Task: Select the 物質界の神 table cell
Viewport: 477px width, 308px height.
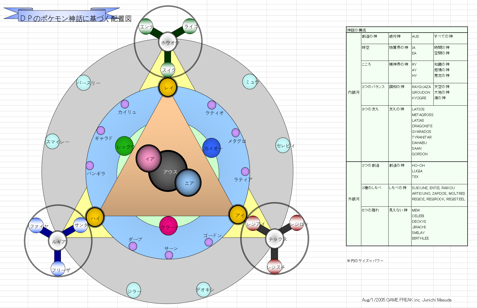Action: pyautogui.click(x=400, y=52)
